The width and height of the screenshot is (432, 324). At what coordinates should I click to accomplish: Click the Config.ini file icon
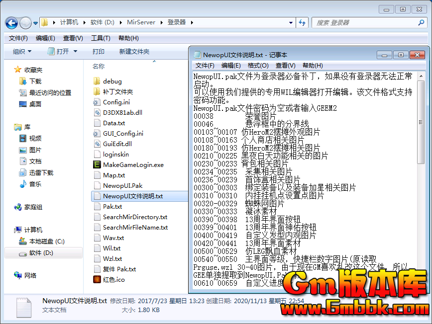pos(97,102)
